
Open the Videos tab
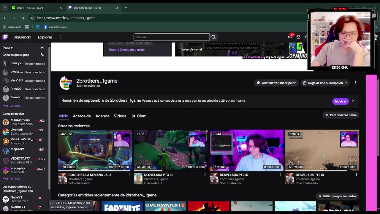coord(120,116)
